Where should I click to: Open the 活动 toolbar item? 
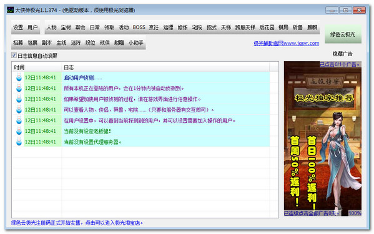(x=124, y=27)
